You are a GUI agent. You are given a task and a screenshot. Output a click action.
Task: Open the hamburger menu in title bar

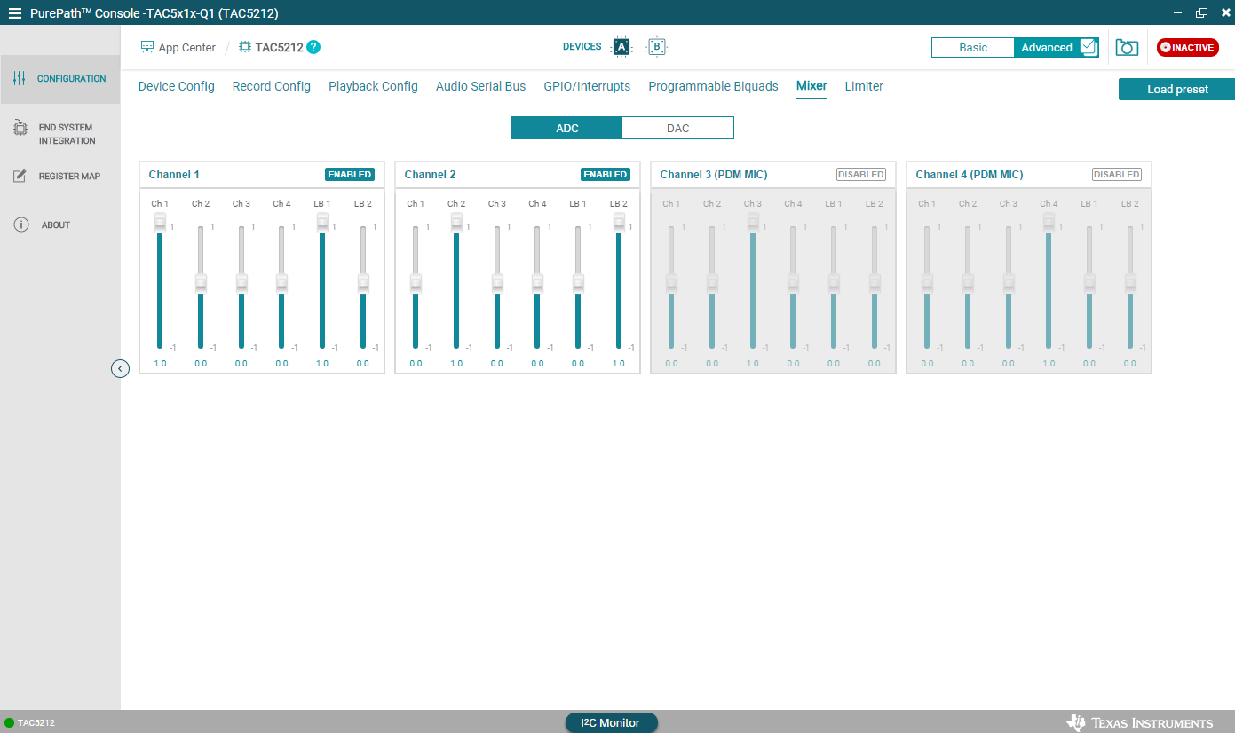(x=15, y=13)
